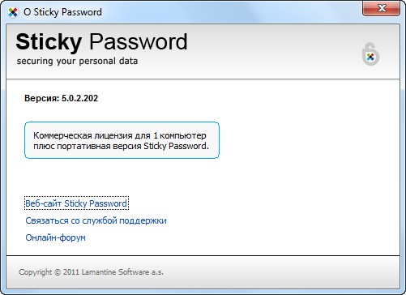This screenshot has width=406, height=295.
Task: Click the window title 'О Sticky Password'
Action: pyautogui.click(x=62, y=12)
